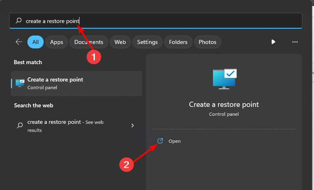Switch to the Folders filter tab

tap(178, 42)
